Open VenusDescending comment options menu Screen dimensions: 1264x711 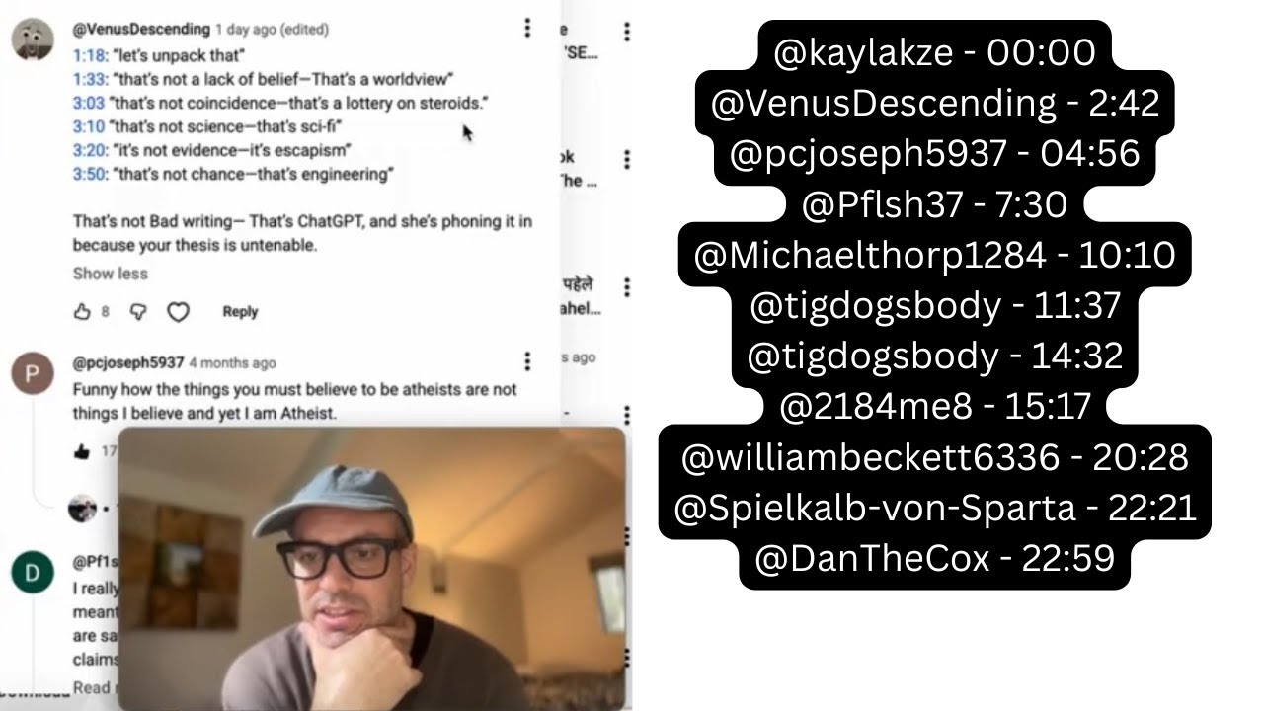tap(527, 29)
